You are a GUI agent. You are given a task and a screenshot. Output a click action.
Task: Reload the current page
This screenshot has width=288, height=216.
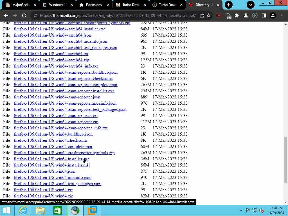[x=24, y=16]
